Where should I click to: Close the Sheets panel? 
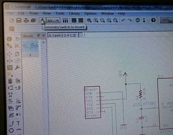[43, 36]
